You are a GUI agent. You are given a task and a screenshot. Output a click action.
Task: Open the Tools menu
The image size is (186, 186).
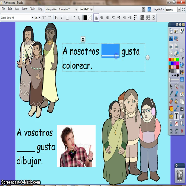tap(33, 9)
